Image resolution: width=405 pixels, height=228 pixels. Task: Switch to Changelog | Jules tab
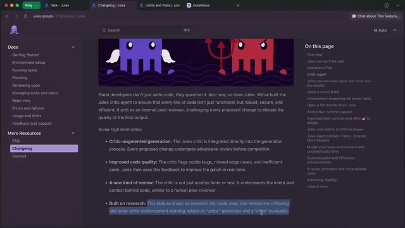pos(113,5)
